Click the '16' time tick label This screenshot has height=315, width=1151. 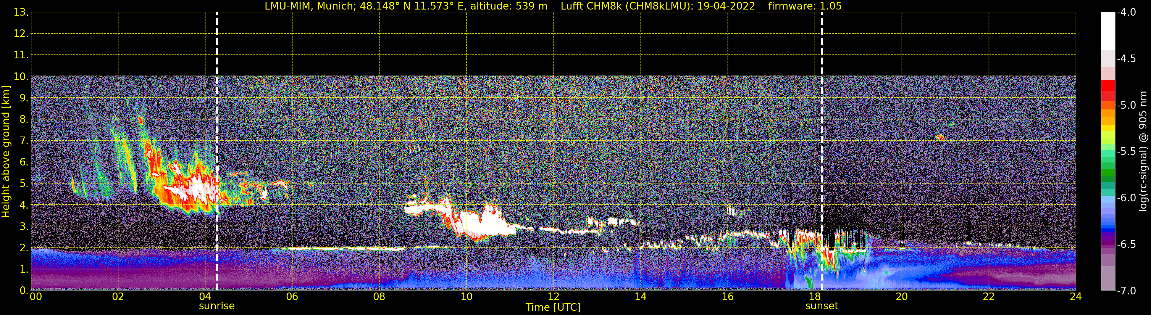point(728,297)
